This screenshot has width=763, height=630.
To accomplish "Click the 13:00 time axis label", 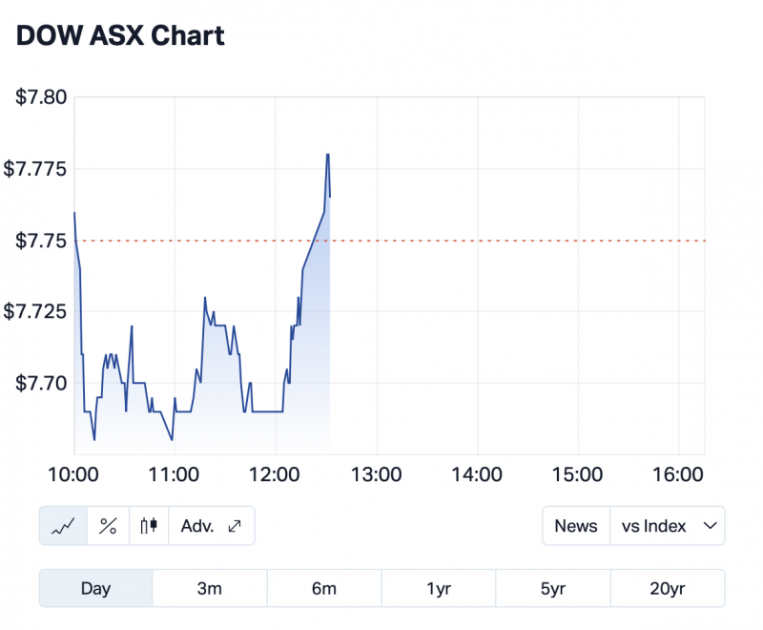I will (x=377, y=474).
